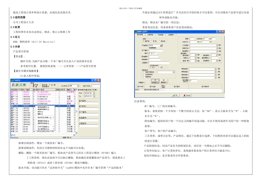The image size is (259, 183).
Task: Expand the 测试要求 combo box
Action: 217,51
